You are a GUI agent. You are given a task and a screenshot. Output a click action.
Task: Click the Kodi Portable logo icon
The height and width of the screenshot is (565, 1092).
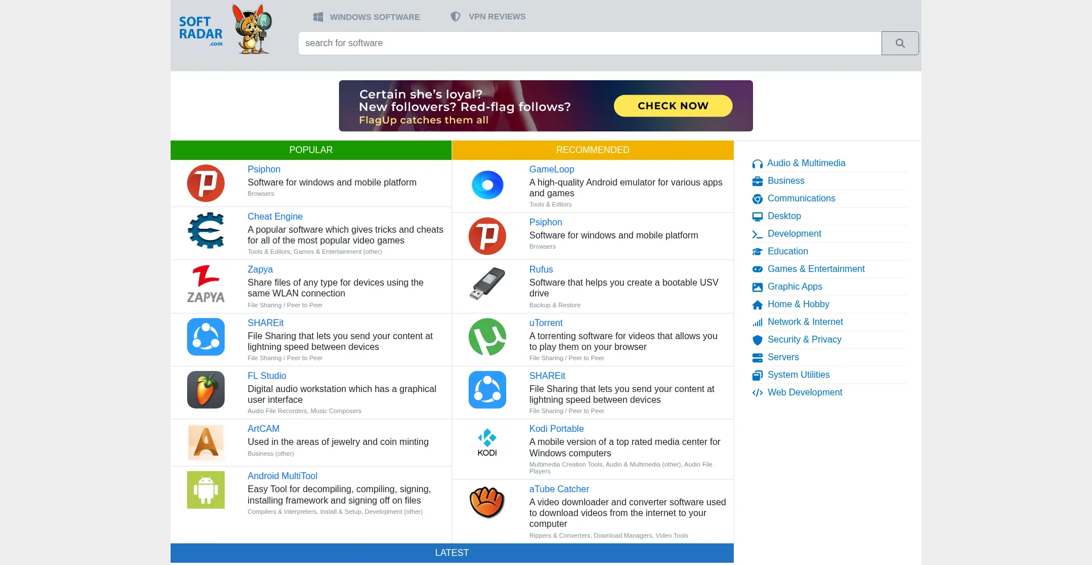[487, 443]
